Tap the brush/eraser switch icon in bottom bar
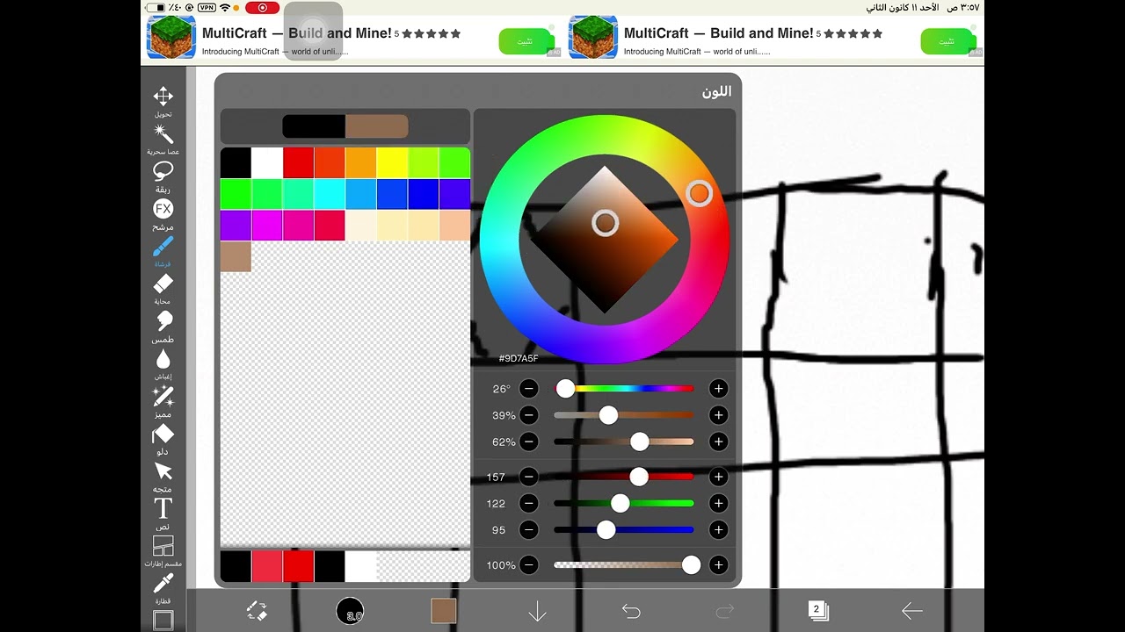Screen dimensions: 1125x632 click(257, 611)
